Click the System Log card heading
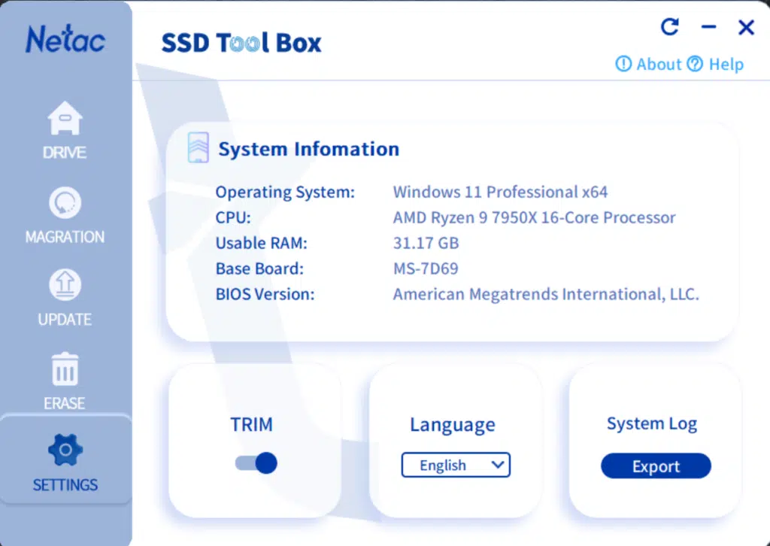770x546 pixels. click(x=652, y=424)
